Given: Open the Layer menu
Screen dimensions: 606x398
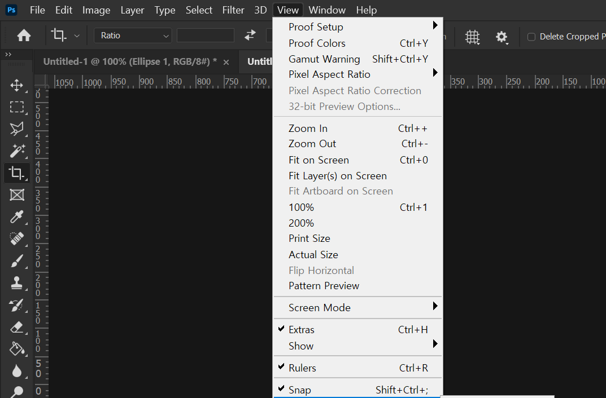Looking at the screenshot, I should 132,10.
